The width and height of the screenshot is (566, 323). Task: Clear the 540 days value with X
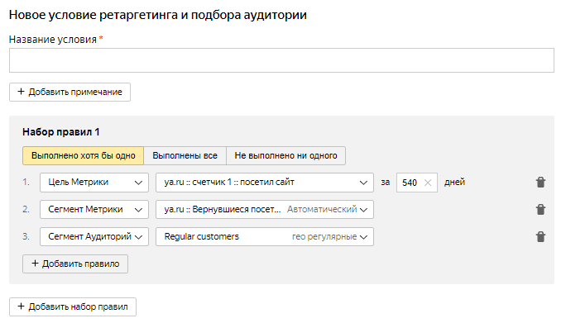coord(428,183)
